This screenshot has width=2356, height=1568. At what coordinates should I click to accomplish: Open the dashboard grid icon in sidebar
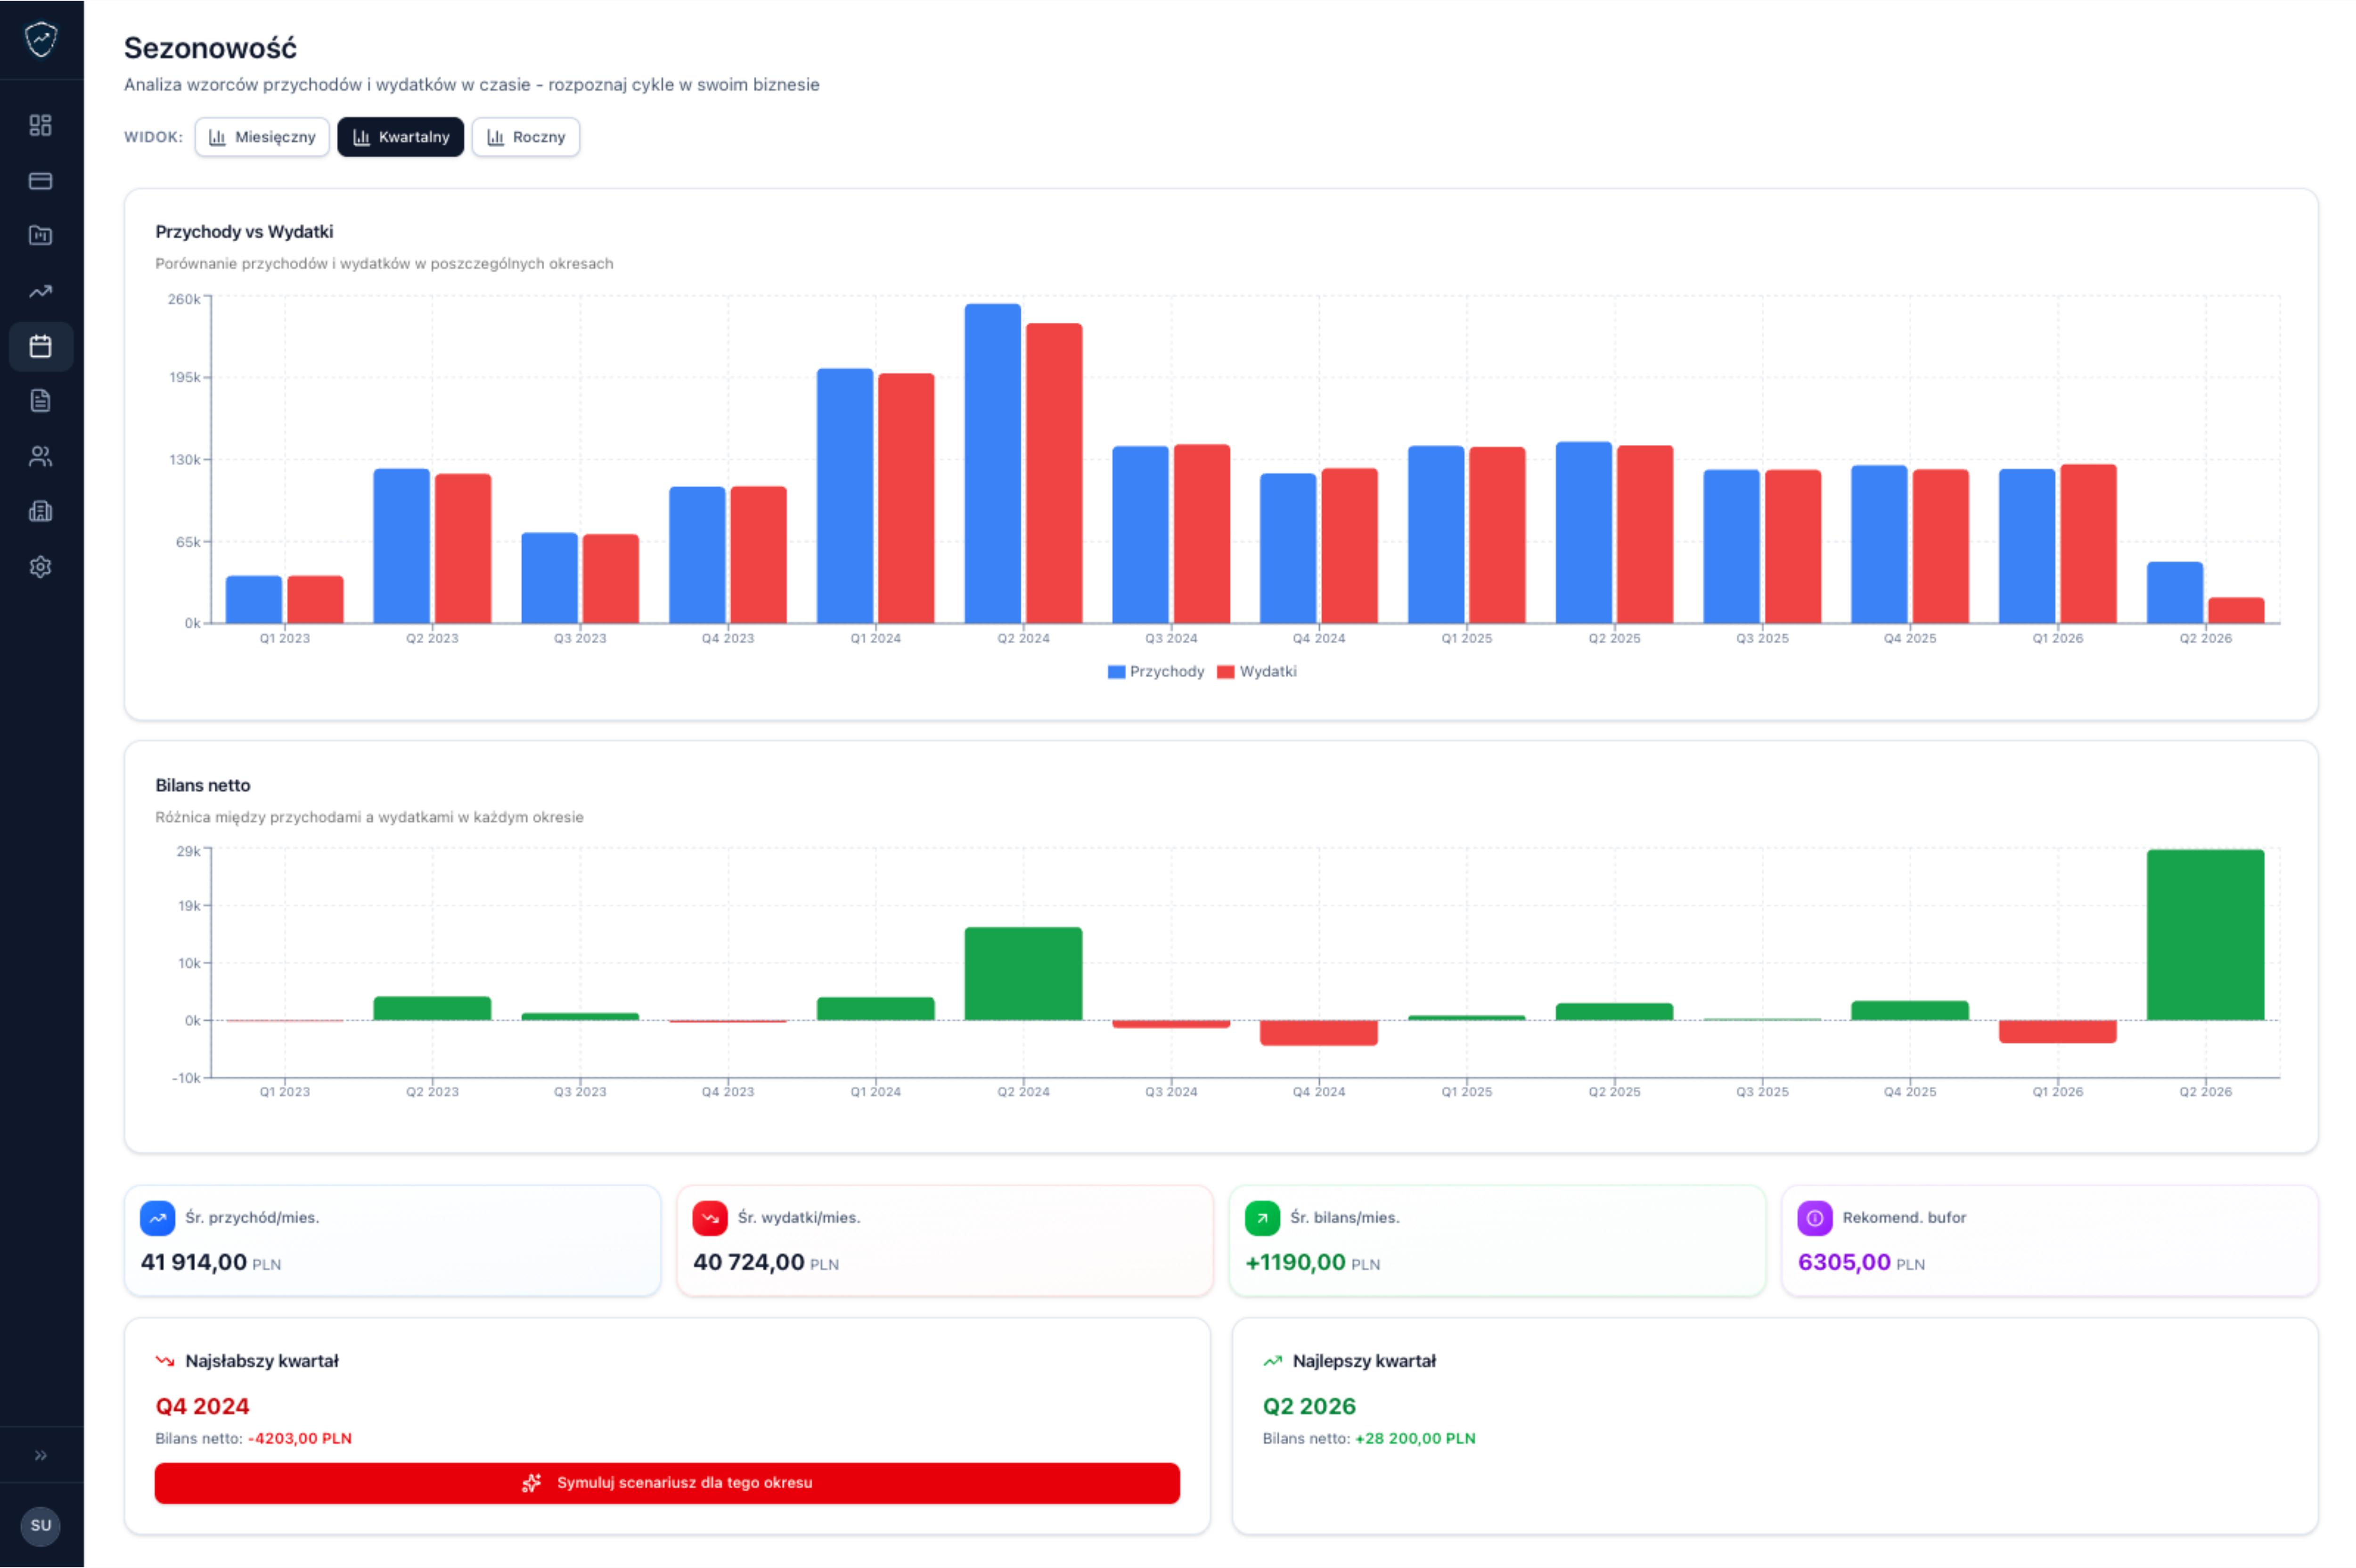(x=40, y=125)
